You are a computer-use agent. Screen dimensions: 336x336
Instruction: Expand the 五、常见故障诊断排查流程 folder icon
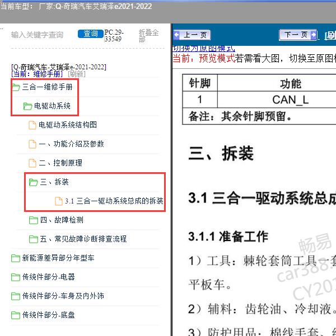click(33, 239)
